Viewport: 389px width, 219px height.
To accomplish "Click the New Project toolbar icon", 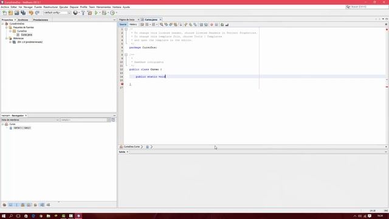I will point(10,13).
